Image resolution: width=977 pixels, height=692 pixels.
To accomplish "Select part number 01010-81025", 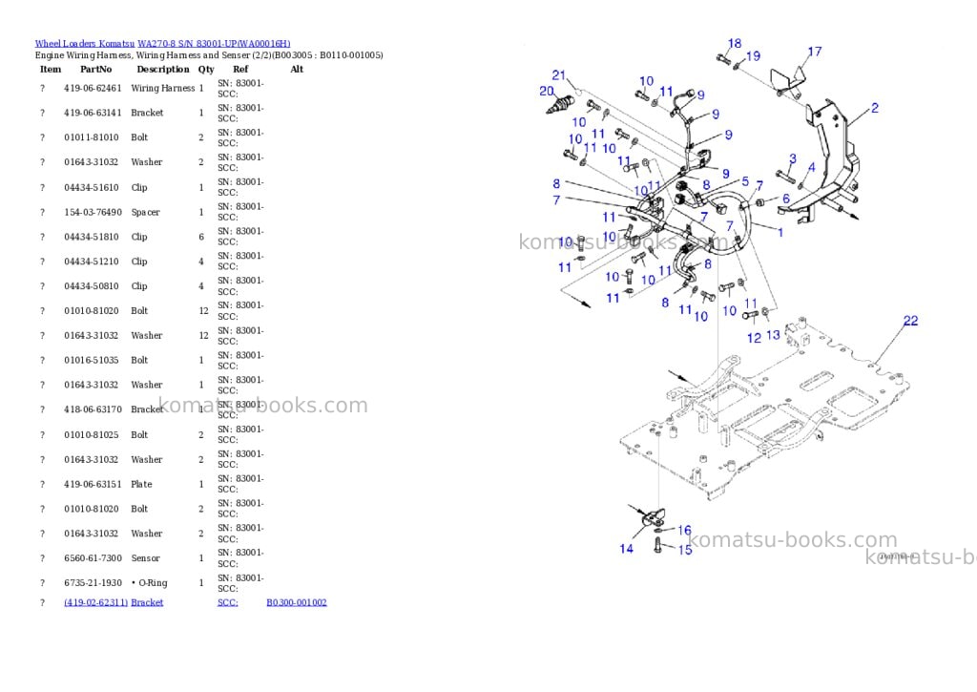I will click(x=91, y=434).
